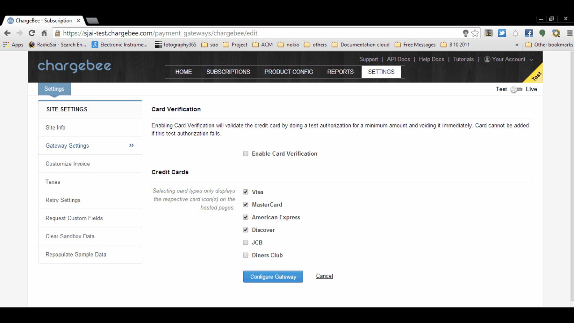Select the SETTINGS tab

tap(381, 72)
